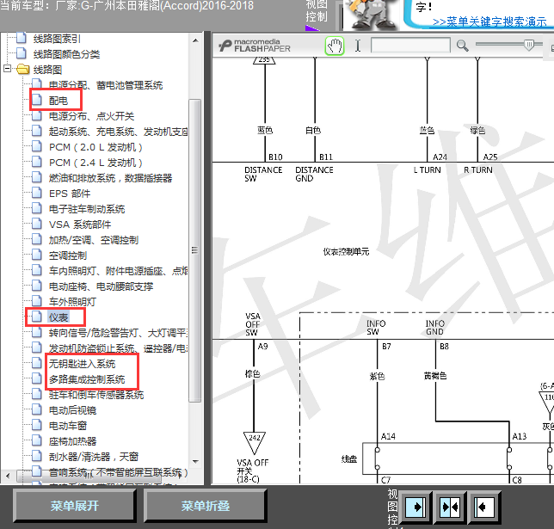
Task: Open the 线路图 folder icon
Action: pos(22,69)
